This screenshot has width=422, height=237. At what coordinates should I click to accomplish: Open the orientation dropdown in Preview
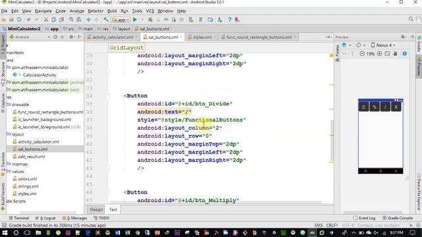pos(361,45)
